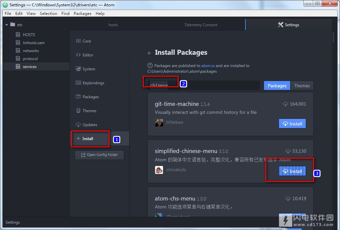This screenshot has width=340, height=230.
Task: Click simplified-chinese-menu download count icon
Action: point(288,151)
